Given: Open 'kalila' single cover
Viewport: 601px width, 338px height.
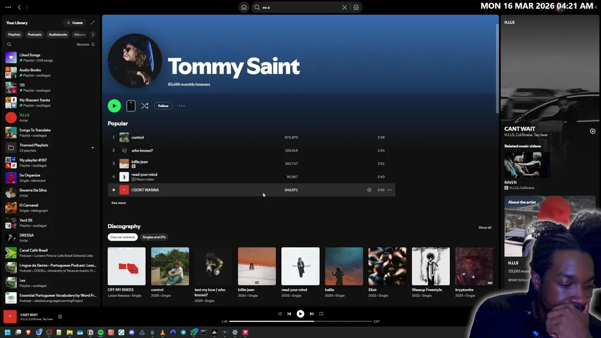Looking at the screenshot, I should tap(344, 266).
